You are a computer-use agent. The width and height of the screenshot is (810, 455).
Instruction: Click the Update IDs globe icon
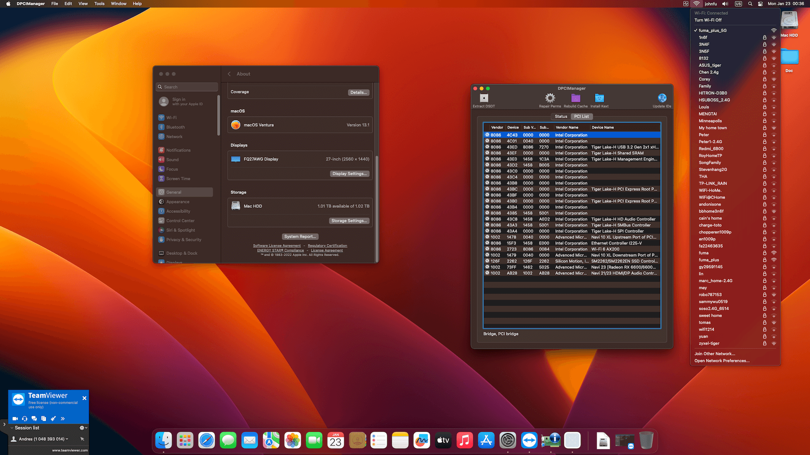tap(661, 97)
